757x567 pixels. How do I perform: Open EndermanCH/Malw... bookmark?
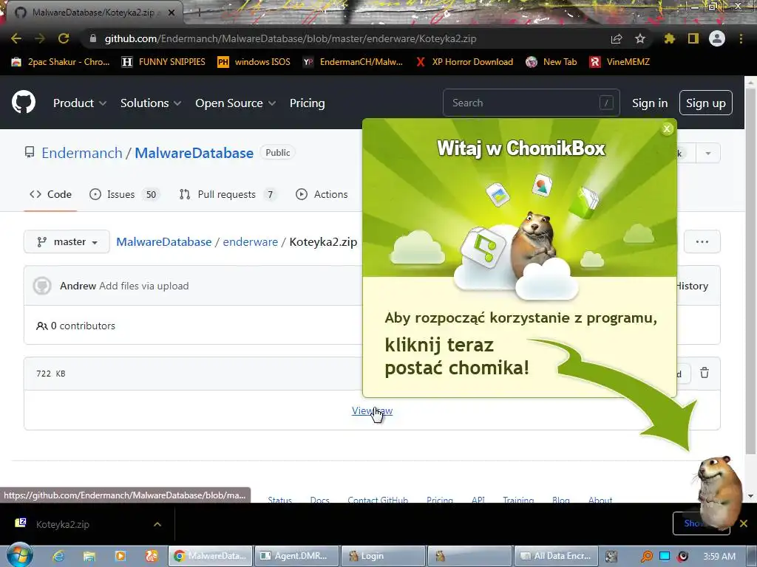(x=353, y=62)
